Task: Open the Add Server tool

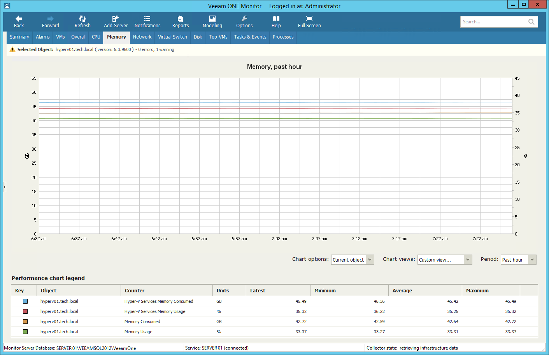Action: (116, 19)
